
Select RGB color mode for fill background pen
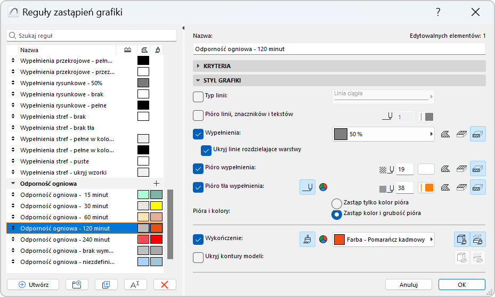point(323,187)
